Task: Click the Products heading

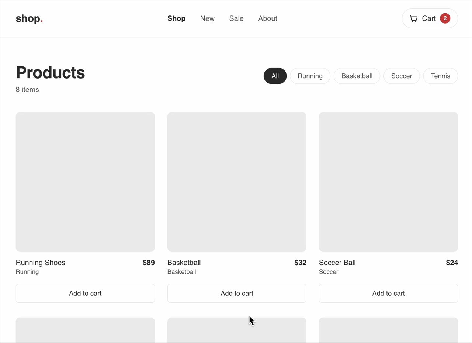Action: pyautogui.click(x=51, y=73)
